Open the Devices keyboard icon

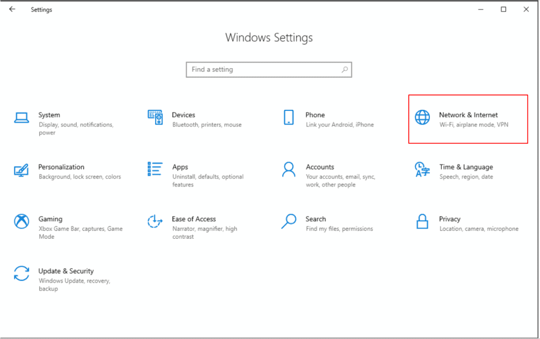[155, 117]
